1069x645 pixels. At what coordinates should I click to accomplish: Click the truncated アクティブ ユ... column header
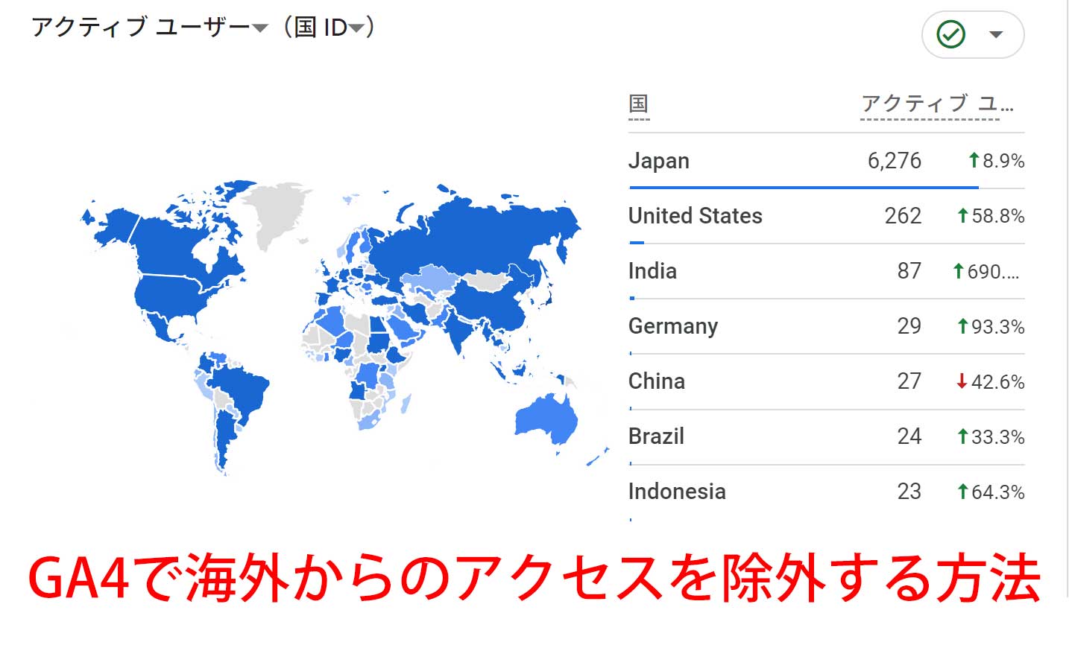(x=936, y=104)
